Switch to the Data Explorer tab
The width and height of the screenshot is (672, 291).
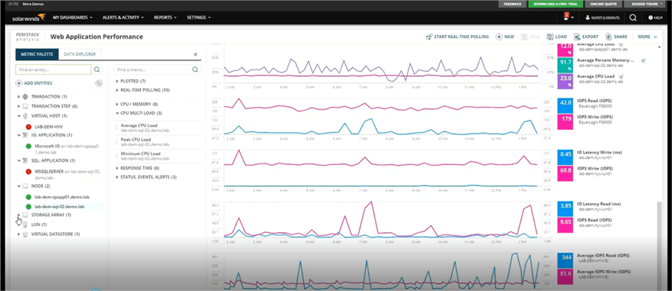pyautogui.click(x=80, y=54)
